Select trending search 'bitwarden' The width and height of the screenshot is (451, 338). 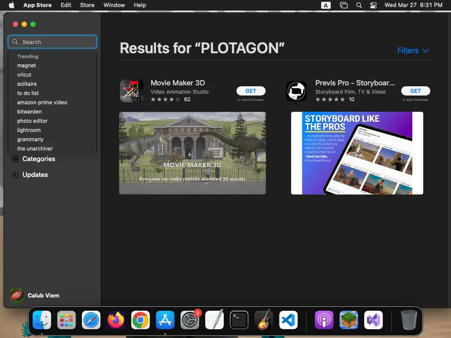pyautogui.click(x=30, y=111)
